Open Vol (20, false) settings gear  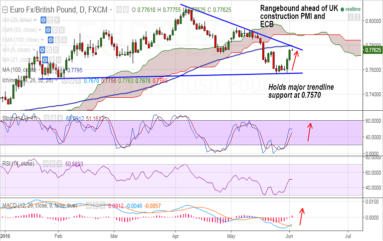(x=50, y=20)
